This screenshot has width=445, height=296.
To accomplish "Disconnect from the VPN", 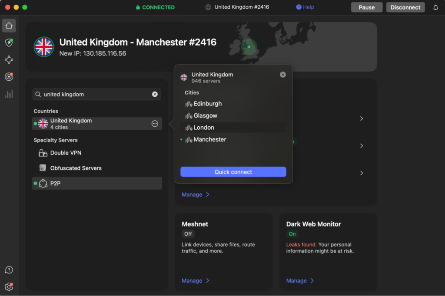I will [405, 7].
